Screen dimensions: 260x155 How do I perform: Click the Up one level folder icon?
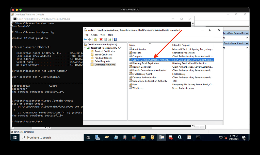(95, 39)
